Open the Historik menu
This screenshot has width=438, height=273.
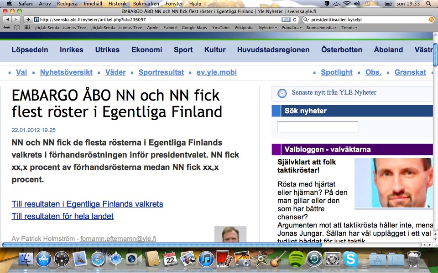point(118,4)
